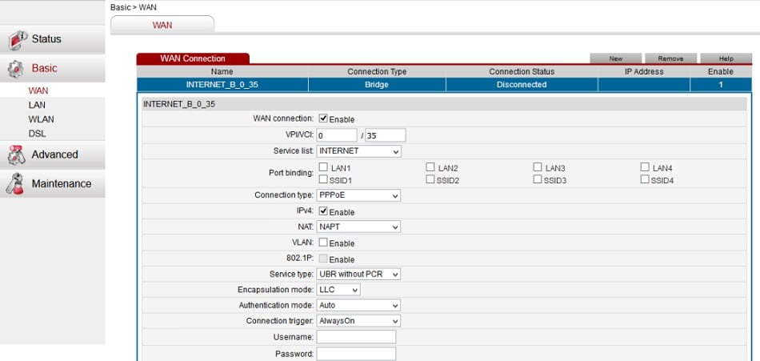Select the INTERNET_B_0_35 connection row
The image size is (760, 361).
click(445, 85)
